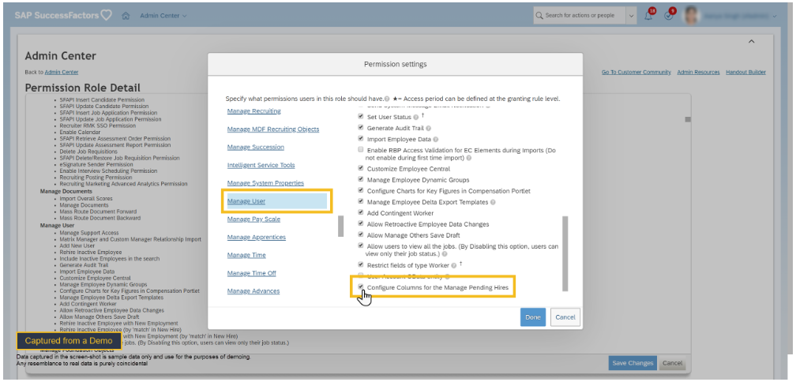Click the magnifier icon in search box
The height and width of the screenshot is (382, 796).
pos(539,16)
